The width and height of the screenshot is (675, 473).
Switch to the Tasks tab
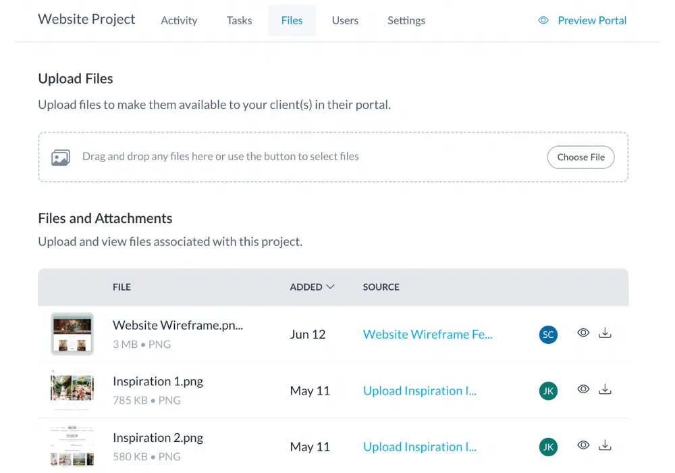(239, 20)
